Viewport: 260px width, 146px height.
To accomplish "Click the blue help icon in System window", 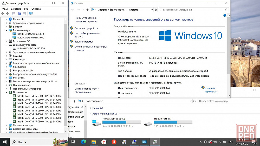I will [x=225, y=15].
